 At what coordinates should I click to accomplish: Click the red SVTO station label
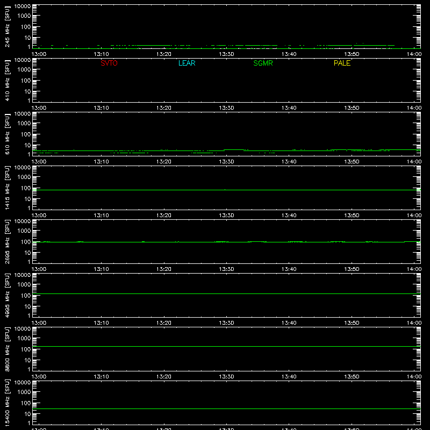pos(109,63)
